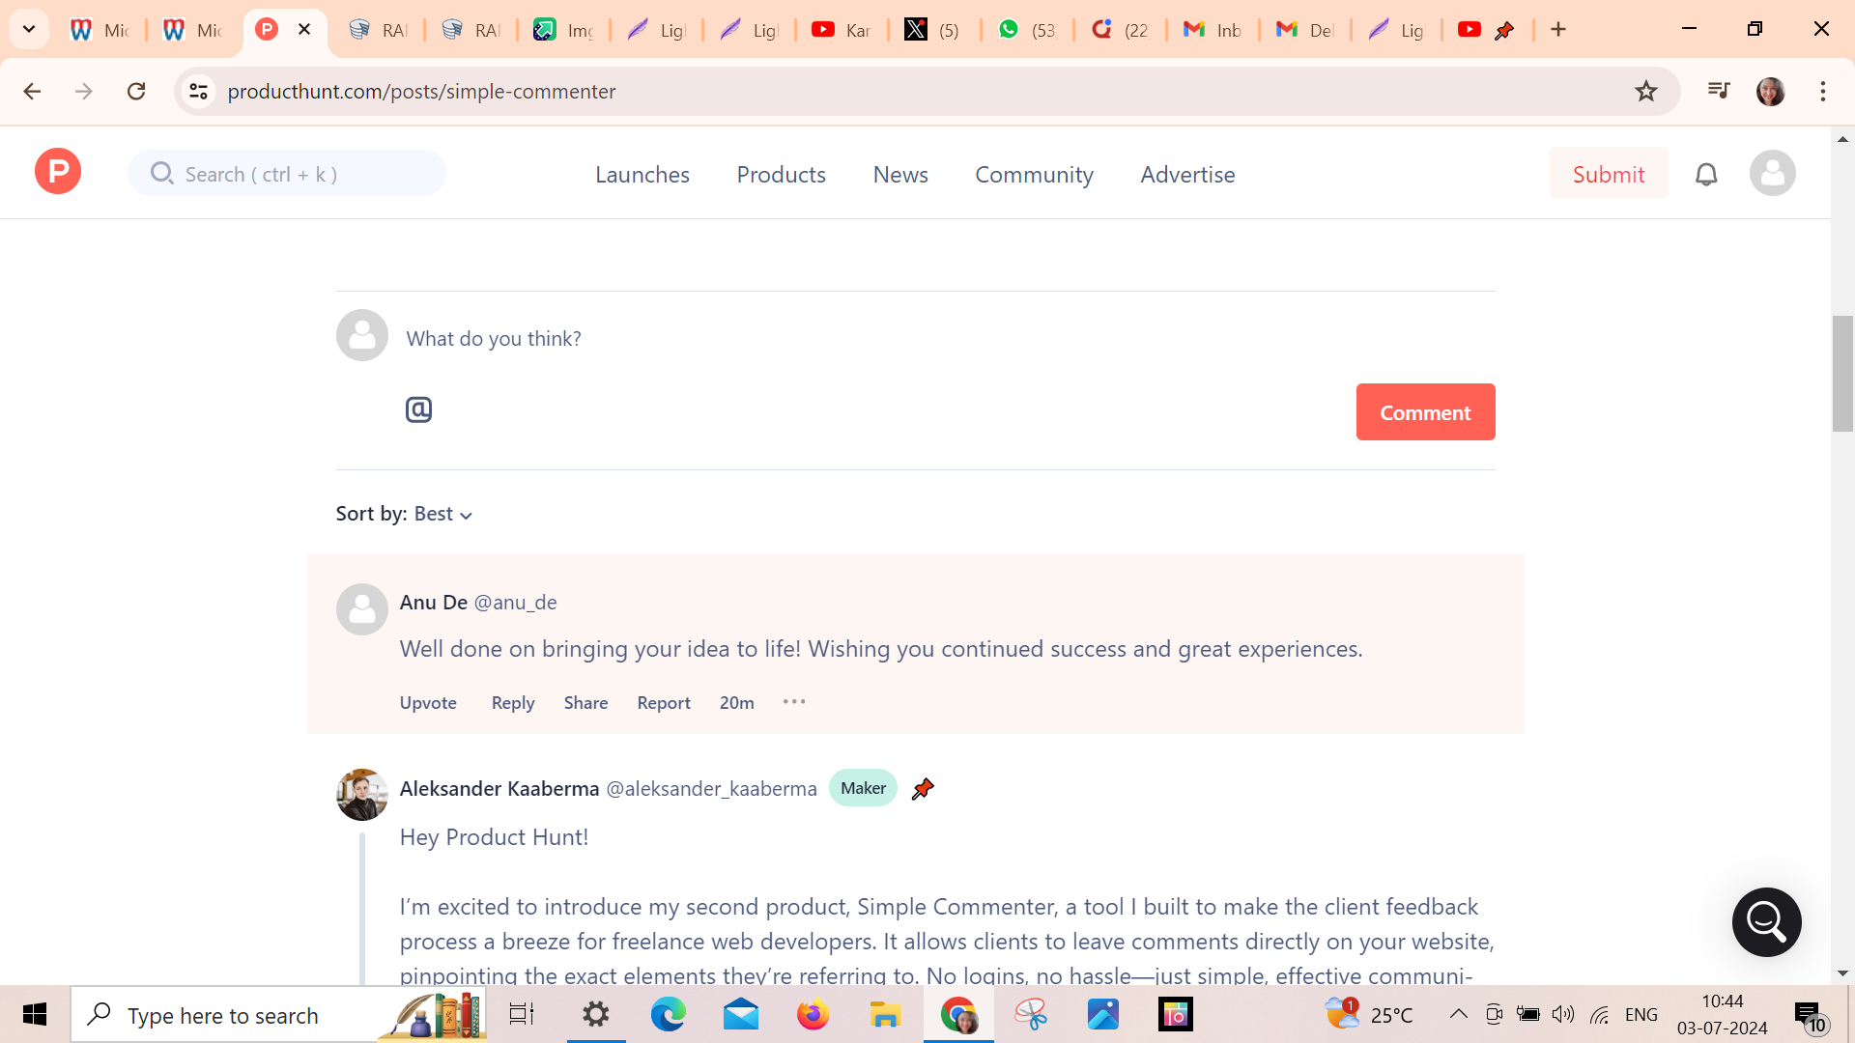Image resolution: width=1855 pixels, height=1043 pixels.
Task: Open the user profile avatar in the header
Action: pyautogui.click(x=1772, y=174)
